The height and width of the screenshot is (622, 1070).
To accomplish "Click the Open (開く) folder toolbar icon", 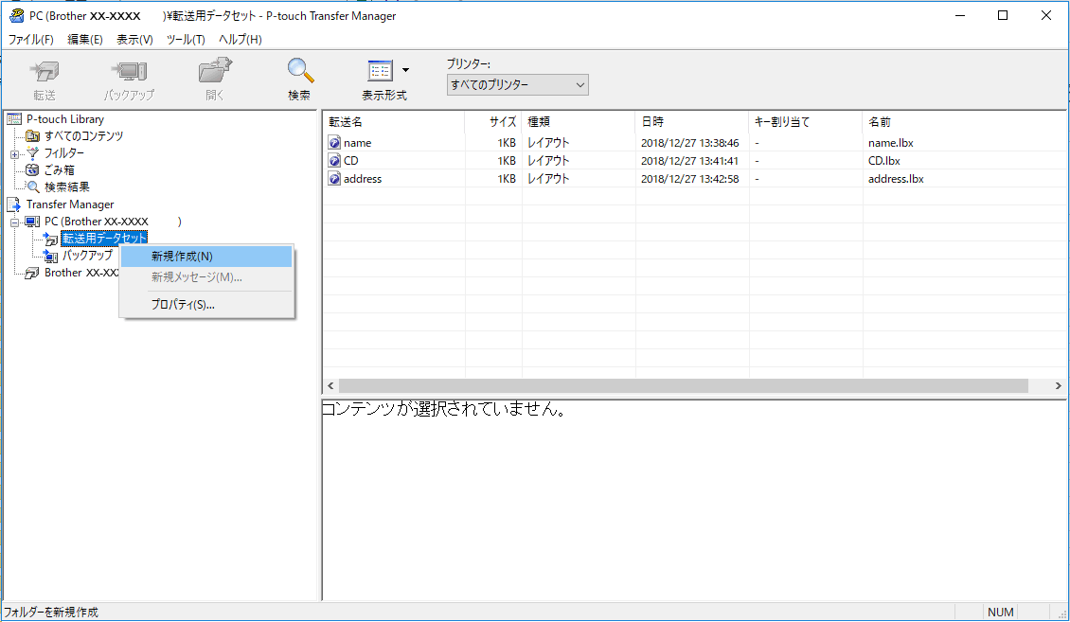I will point(215,71).
